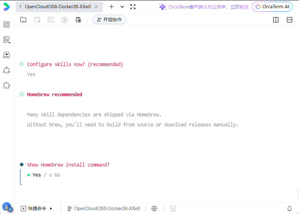Viewport: 299px width, 214px height.
Task: Open the SFTP file manager icon
Action: click(23, 19)
